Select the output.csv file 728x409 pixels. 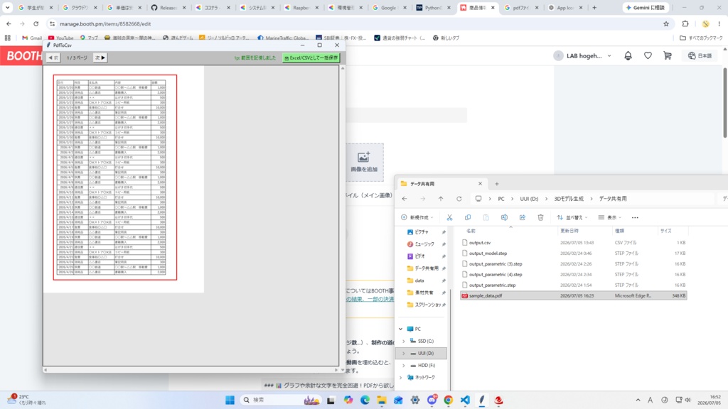pos(574,243)
